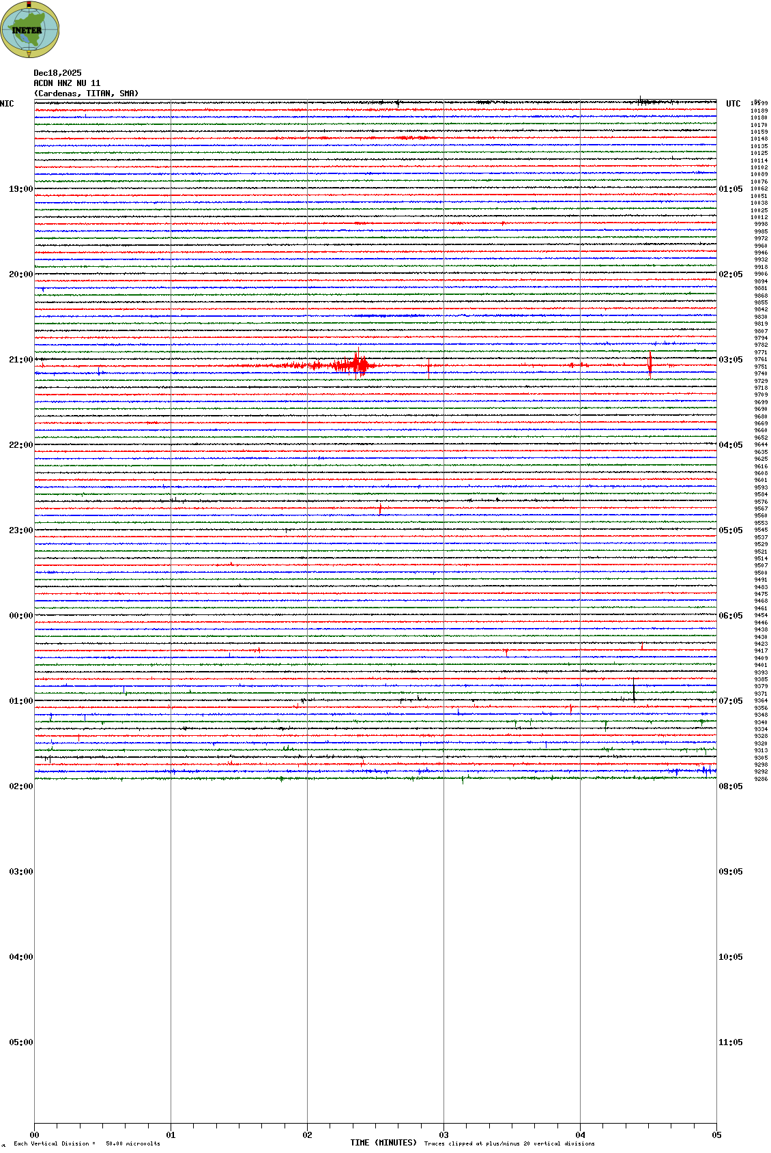The height and width of the screenshot is (1153, 771).
Task: Click the 11:05 UTC time label
Action: pyautogui.click(x=730, y=1042)
